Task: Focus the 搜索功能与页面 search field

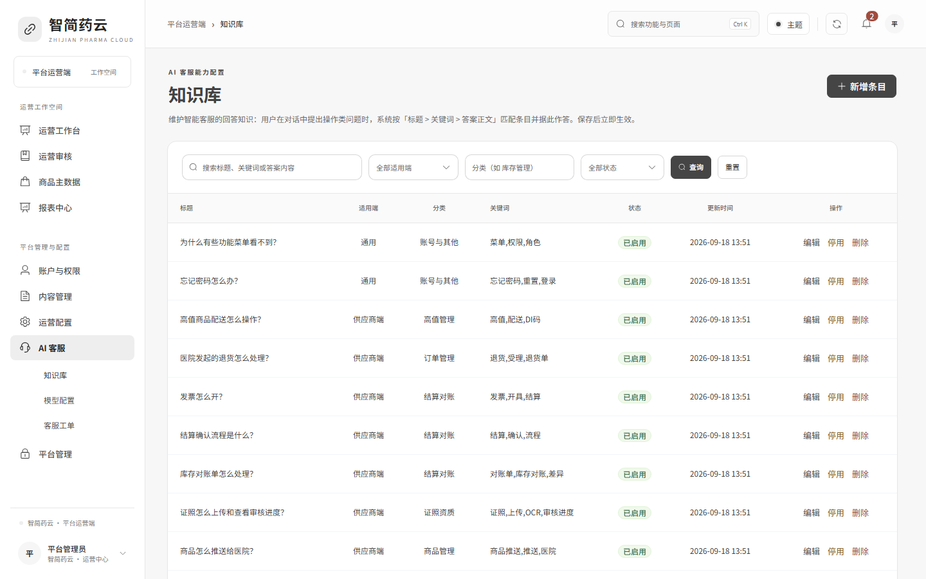Action: click(x=684, y=24)
